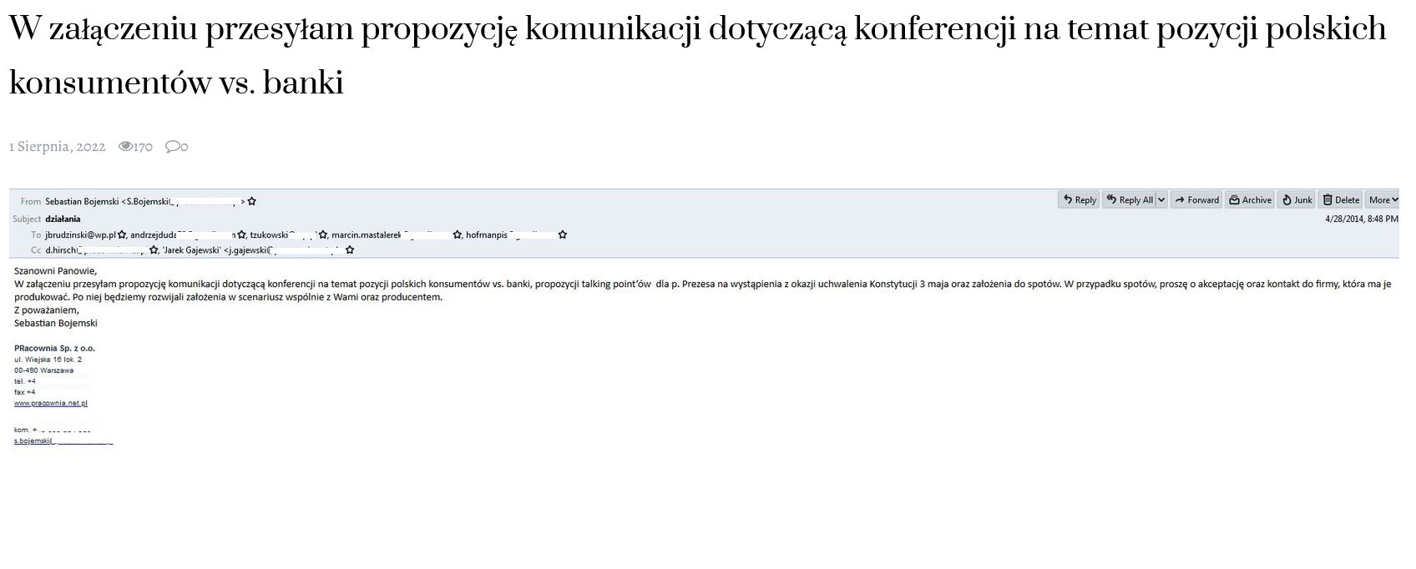Click the sender name Sebastian Bojemski in From
The image size is (1416, 569).
coord(82,201)
